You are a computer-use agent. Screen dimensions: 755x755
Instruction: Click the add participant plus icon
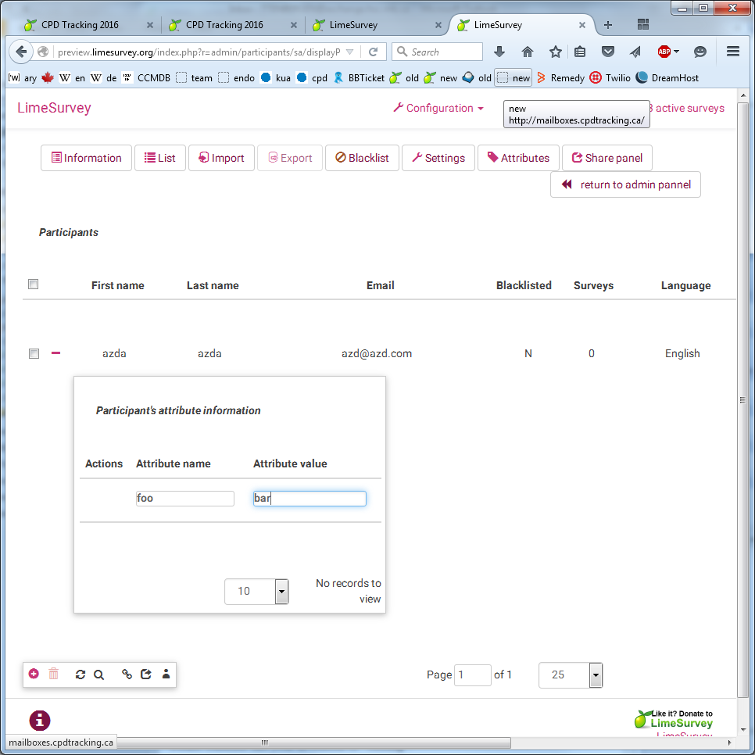34,674
